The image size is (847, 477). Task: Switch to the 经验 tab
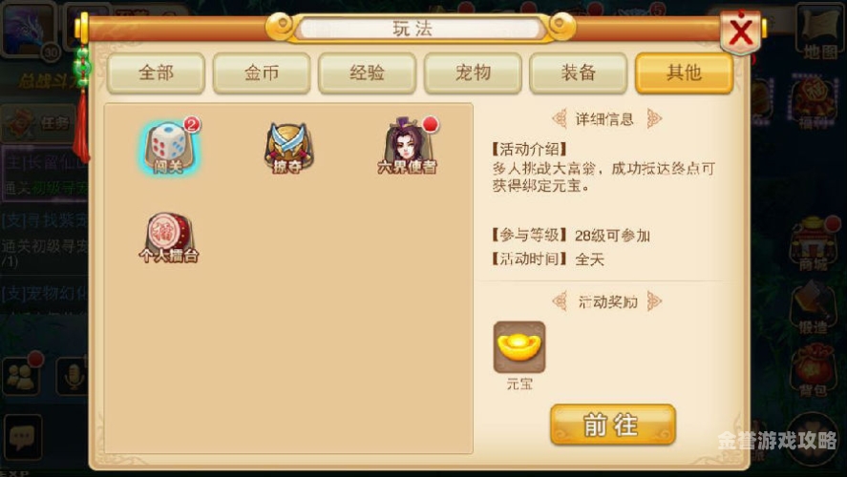coord(367,73)
